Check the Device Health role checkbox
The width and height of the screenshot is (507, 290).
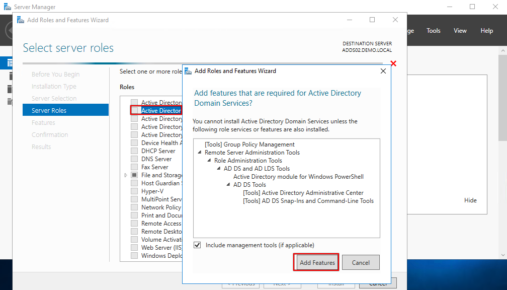click(x=134, y=143)
